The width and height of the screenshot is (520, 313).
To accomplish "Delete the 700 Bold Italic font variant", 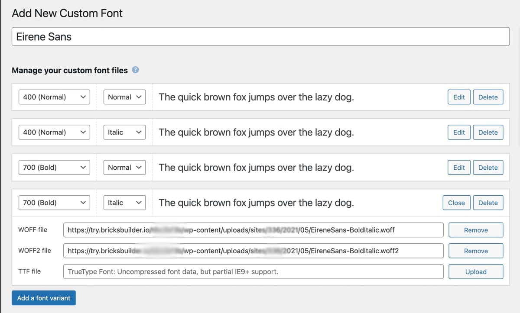I will 488,202.
